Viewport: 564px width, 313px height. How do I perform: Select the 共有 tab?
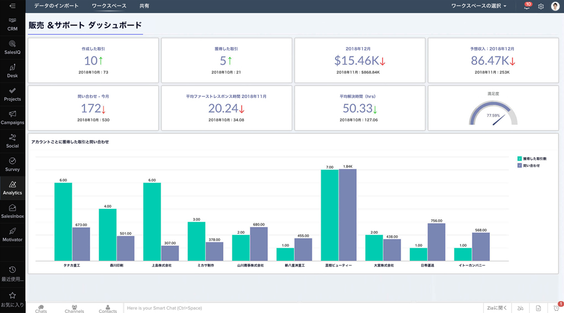pos(144,6)
